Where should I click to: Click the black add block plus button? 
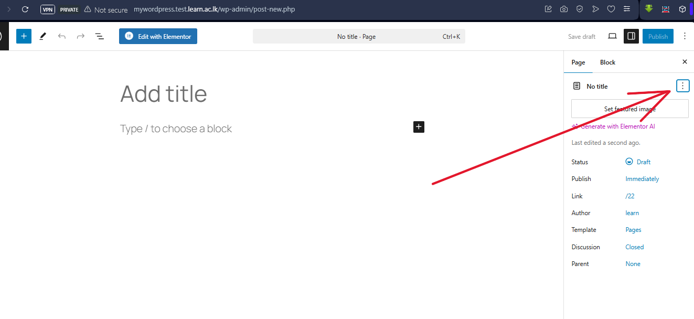coord(419,126)
